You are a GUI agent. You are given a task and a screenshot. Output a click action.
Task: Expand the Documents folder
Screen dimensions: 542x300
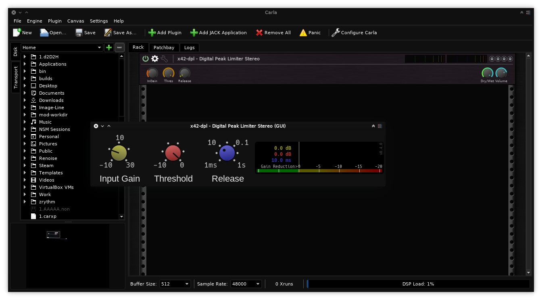click(x=25, y=93)
